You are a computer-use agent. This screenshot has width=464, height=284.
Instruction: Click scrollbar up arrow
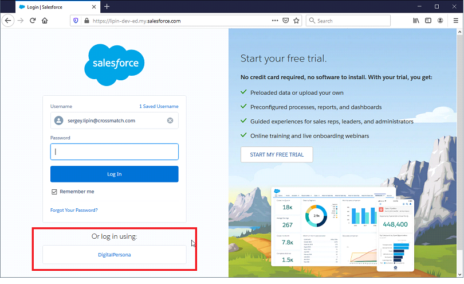click(459, 32)
